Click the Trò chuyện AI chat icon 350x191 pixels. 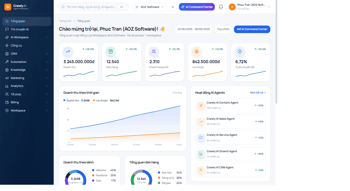pyautogui.click(x=7, y=29)
